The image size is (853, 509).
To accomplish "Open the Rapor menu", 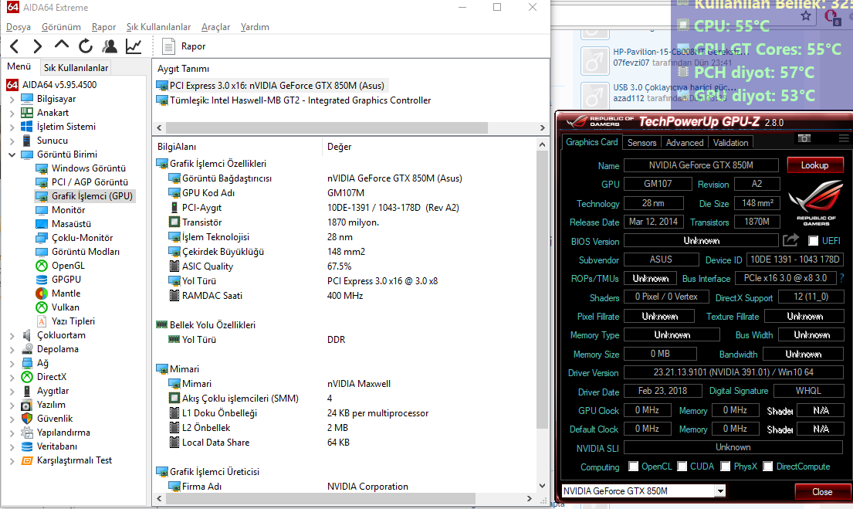I will (x=104, y=27).
